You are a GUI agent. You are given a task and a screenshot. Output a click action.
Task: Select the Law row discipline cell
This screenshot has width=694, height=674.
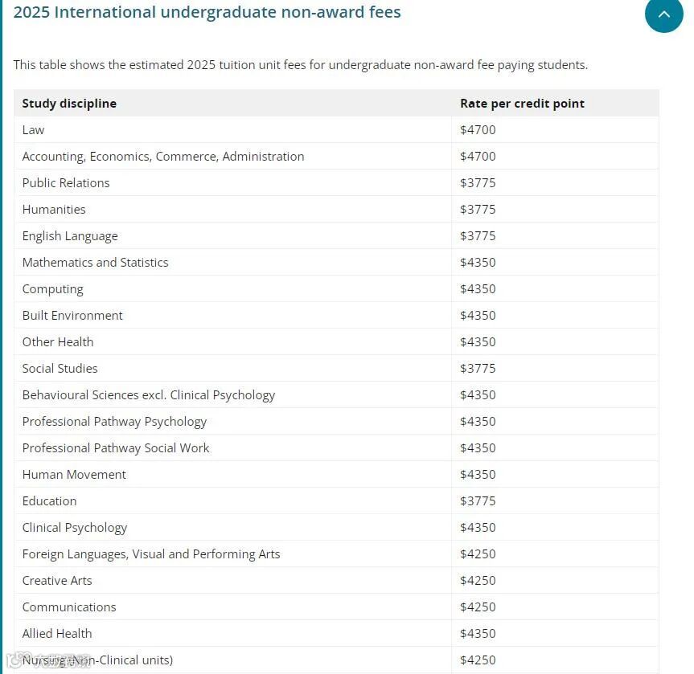click(x=34, y=130)
